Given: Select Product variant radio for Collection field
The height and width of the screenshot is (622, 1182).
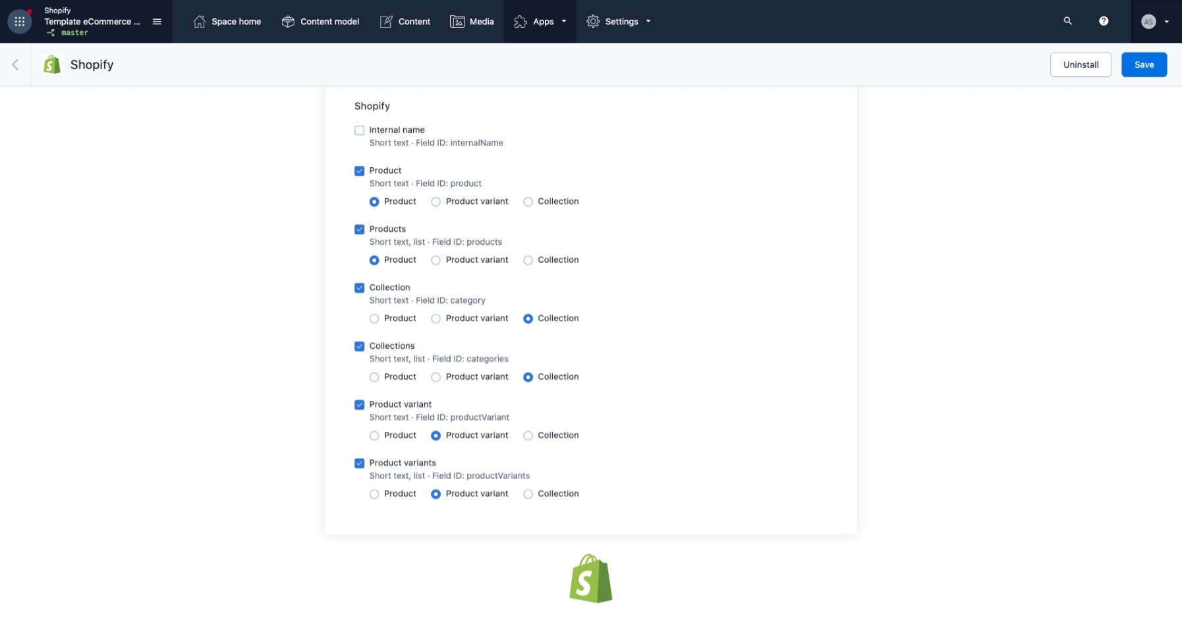Looking at the screenshot, I should click(x=436, y=319).
